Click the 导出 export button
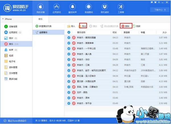 tap(83, 26)
